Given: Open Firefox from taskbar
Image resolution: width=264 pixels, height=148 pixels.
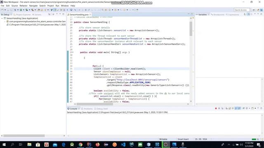Looking at the screenshot, I should point(97,144).
